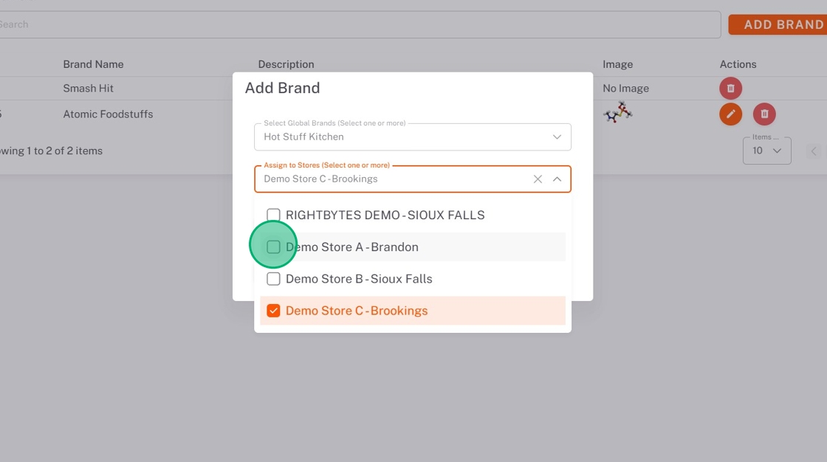The width and height of the screenshot is (827, 462).
Task: Select Demo Store B - Sioux Falls option label
Action: [359, 279]
